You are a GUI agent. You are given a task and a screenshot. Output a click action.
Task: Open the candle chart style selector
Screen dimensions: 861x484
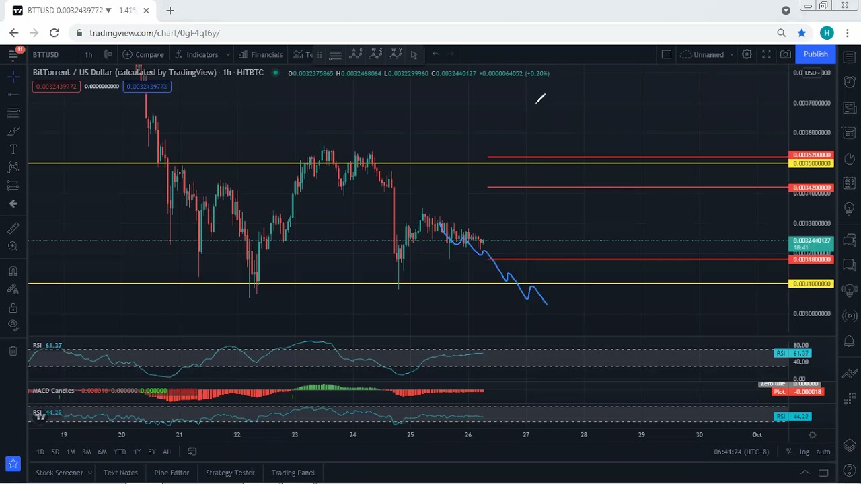(108, 54)
